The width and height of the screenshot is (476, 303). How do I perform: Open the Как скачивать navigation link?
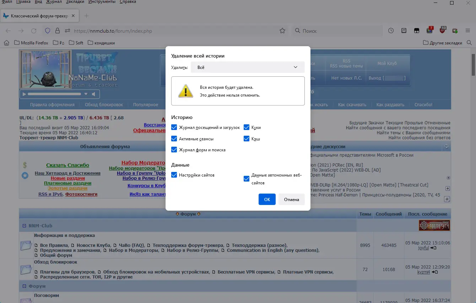(352, 104)
